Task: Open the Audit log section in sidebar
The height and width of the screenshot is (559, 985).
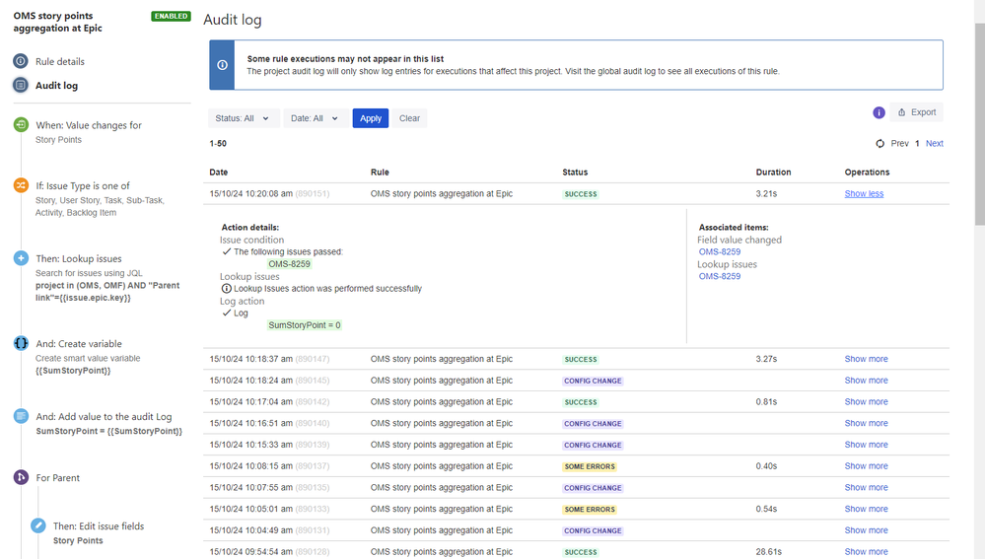Action: [x=56, y=86]
